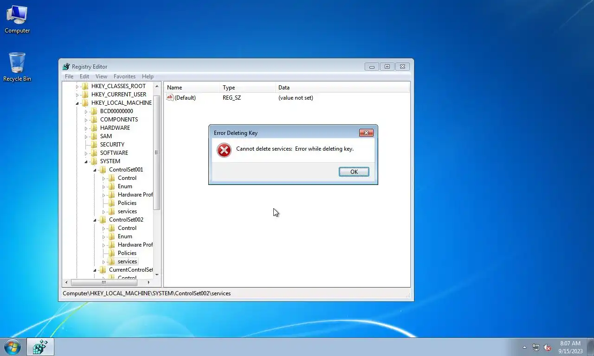Open the Help menu
The image size is (594, 356).
(x=148, y=76)
